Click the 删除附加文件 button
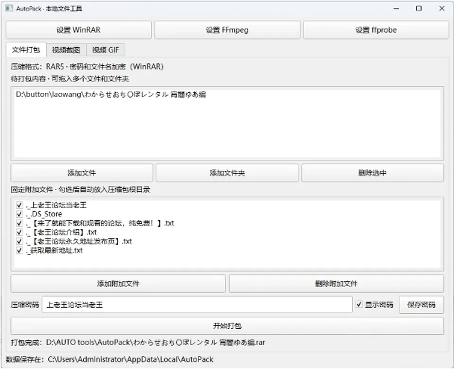Screen dimensions: 454x369 [336, 283]
